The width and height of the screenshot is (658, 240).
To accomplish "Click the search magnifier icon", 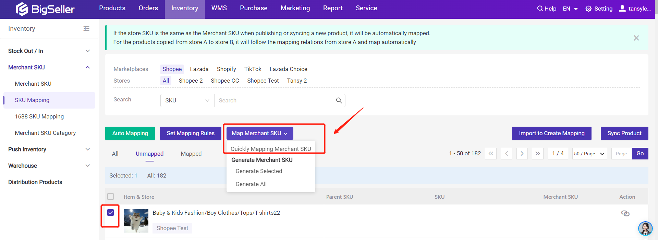I will [339, 100].
